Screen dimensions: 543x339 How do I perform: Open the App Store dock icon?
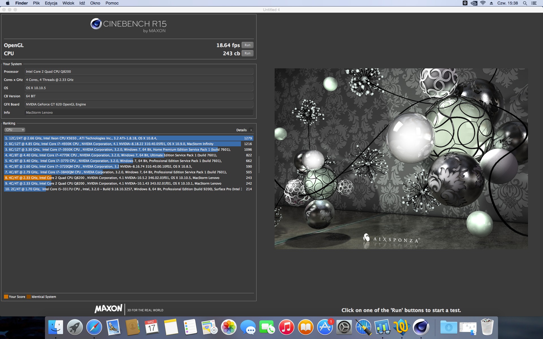(325, 327)
